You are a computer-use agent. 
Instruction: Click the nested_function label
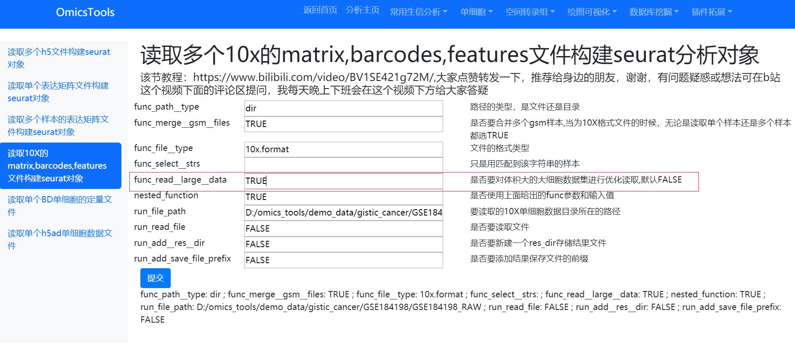click(166, 195)
